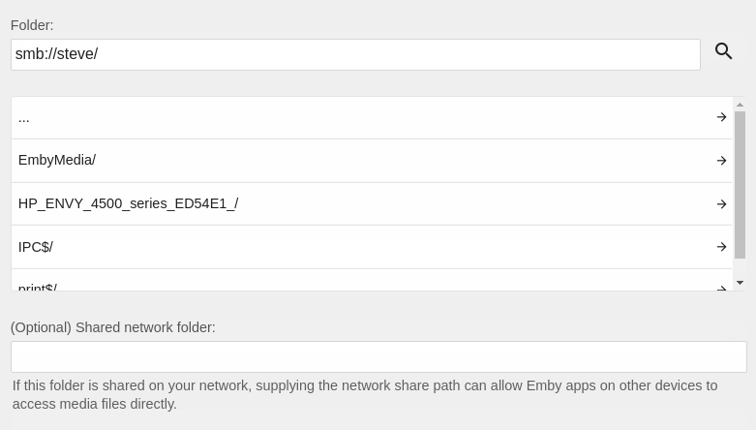Click arrow icon for HP_ENVY_4500_series_ED54E1_/ row

click(x=721, y=204)
